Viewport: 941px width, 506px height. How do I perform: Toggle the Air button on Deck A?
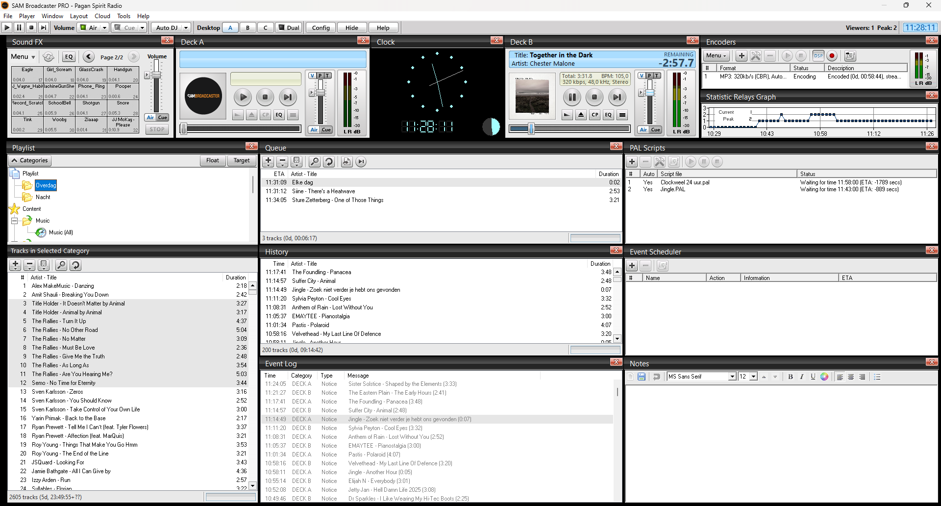(x=314, y=130)
